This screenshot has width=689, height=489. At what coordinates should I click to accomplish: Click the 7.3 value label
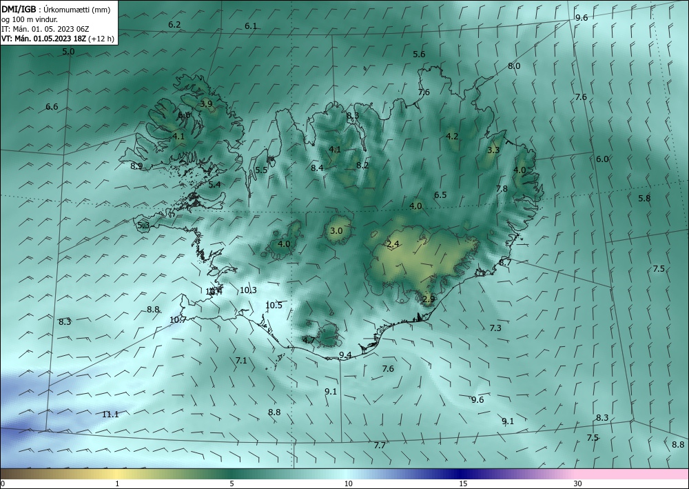[x=495, y=328]
